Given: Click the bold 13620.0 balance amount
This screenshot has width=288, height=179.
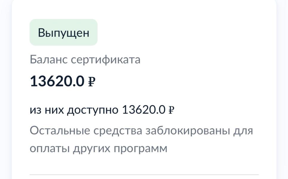Looking at the screenshot, I should click(57, 81).
